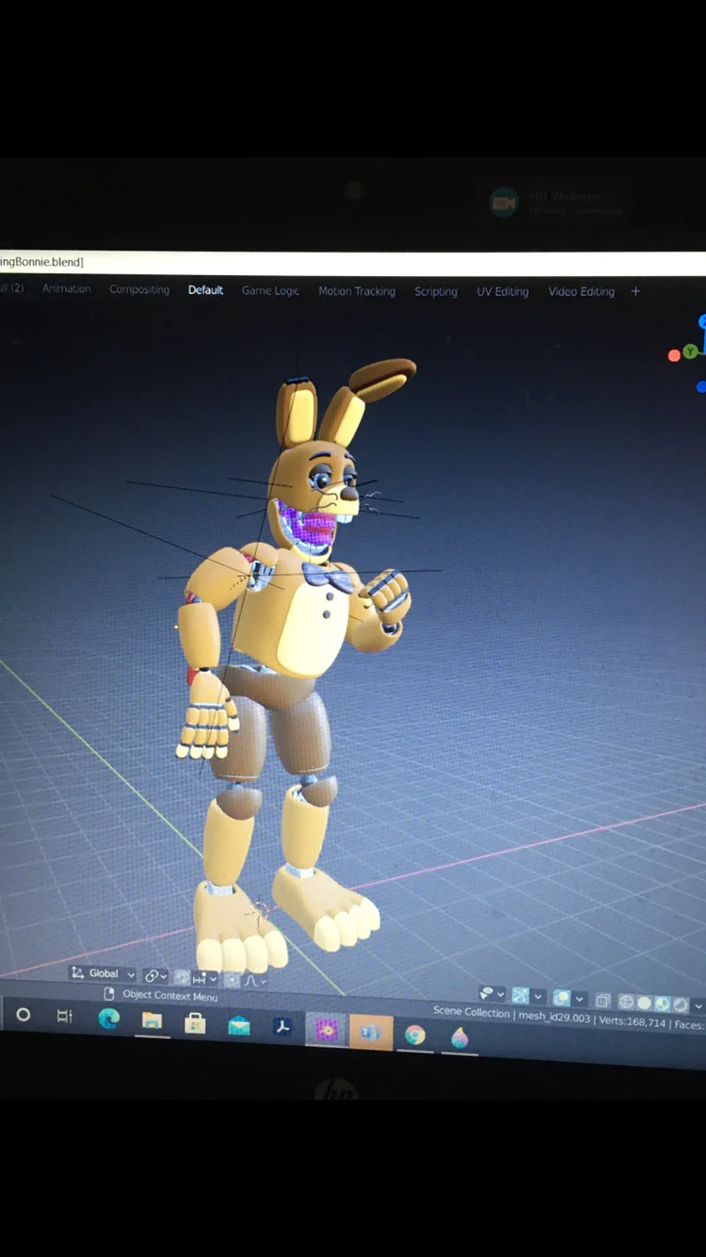This screenshot has width=706, height=1257.
Task: Open the pivot point link dropdown
Action: [x=155, y=976]
